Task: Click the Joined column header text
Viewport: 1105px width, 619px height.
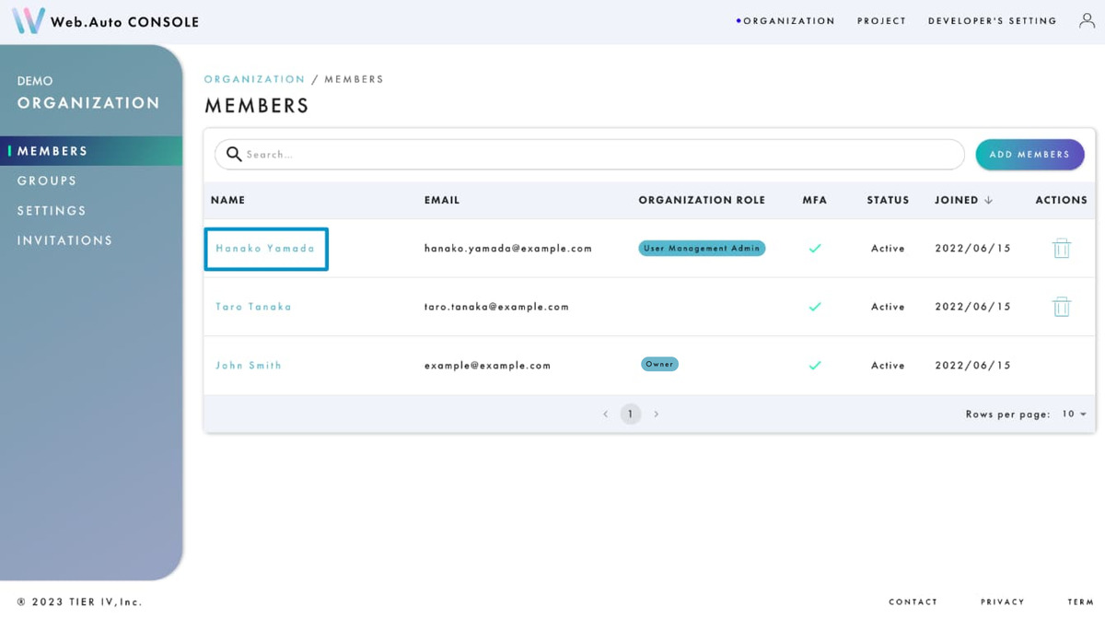Action: click(956, 200)
